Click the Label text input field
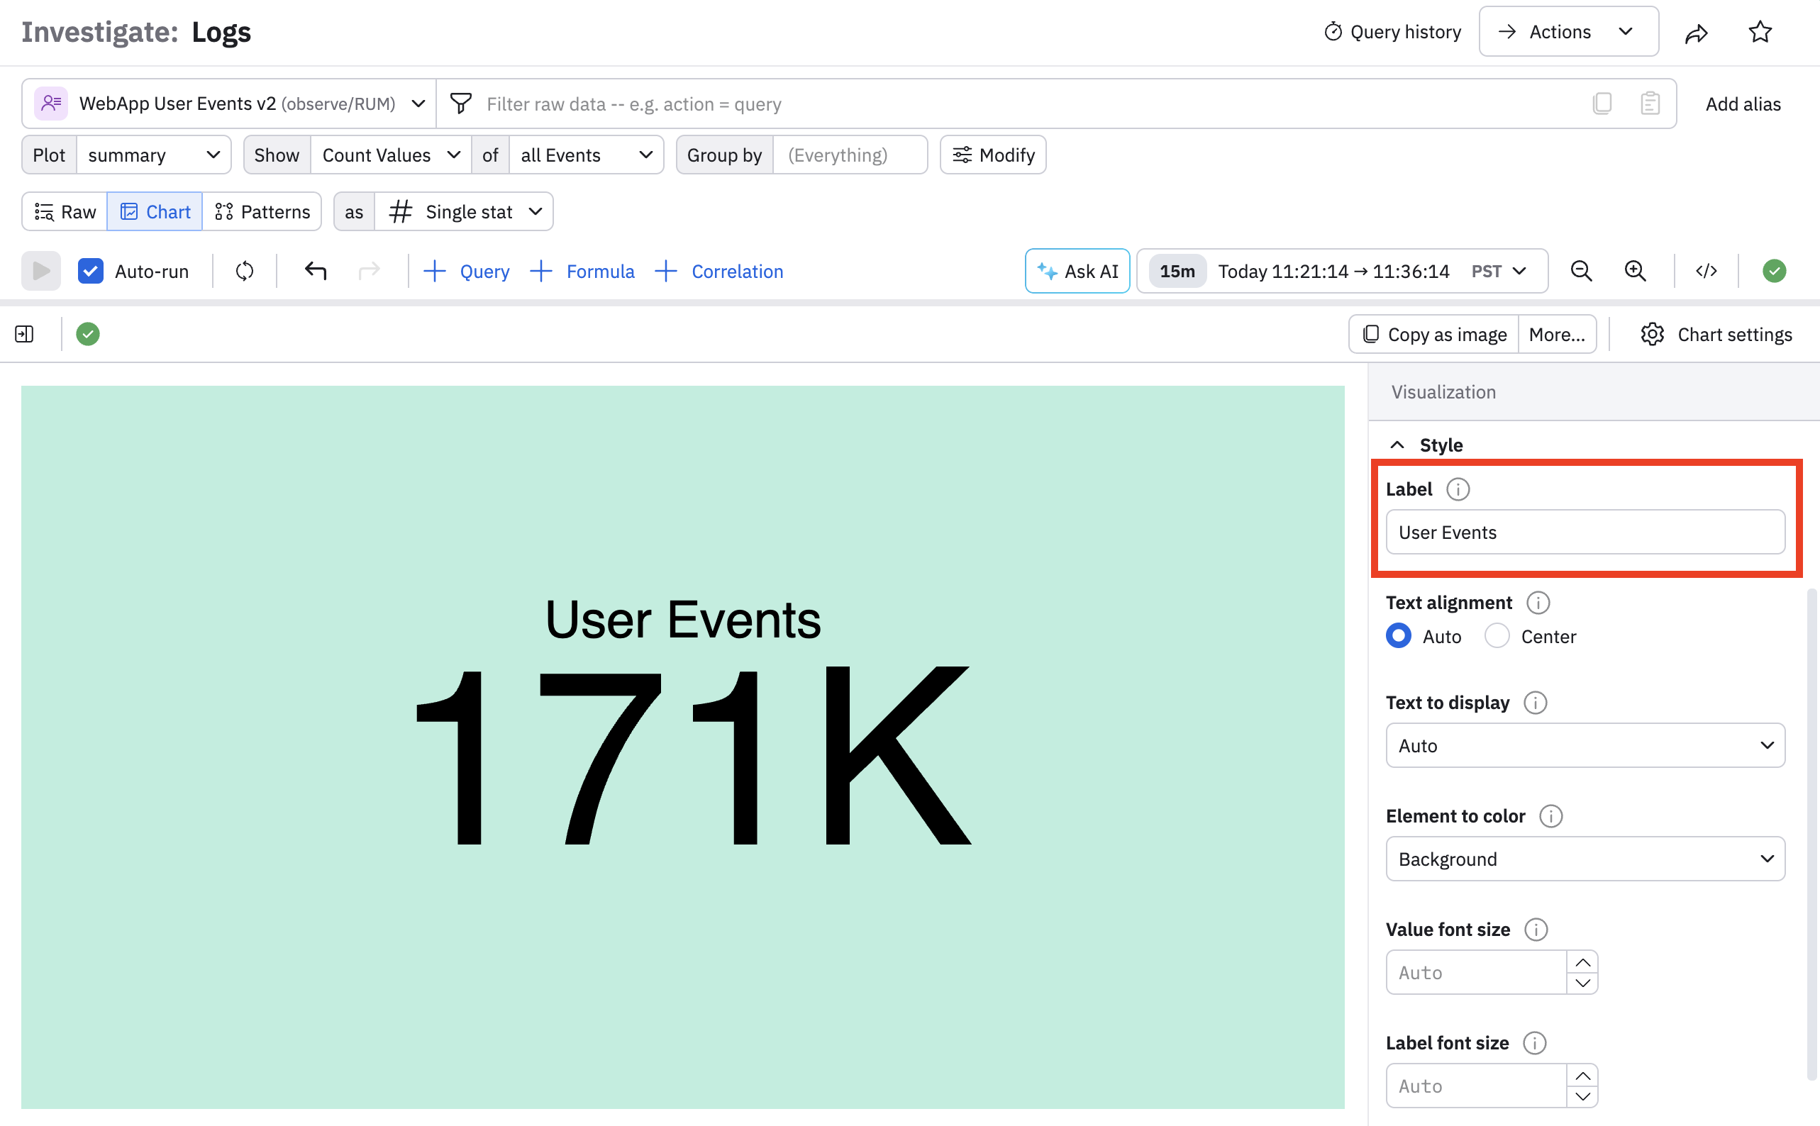 (1585, 532)
